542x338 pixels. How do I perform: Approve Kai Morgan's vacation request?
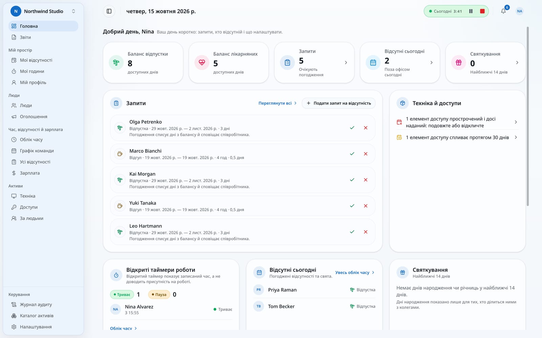(x=352, y=180)
